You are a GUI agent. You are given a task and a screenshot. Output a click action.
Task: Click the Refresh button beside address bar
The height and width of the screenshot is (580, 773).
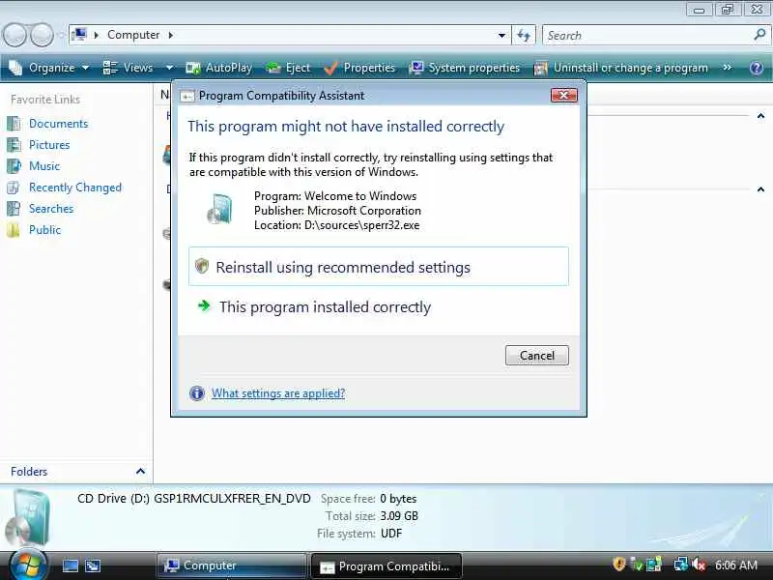pos(524,35)
